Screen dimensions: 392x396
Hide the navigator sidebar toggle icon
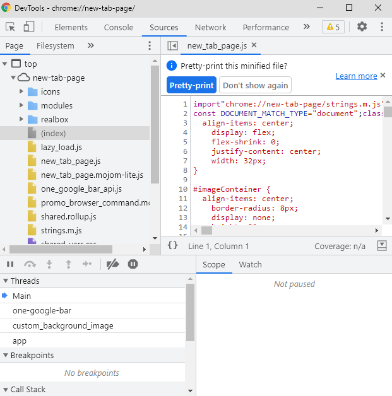point(172,45)
